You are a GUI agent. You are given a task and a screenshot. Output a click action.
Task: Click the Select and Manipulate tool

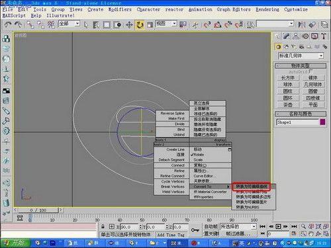click(195, 24)
